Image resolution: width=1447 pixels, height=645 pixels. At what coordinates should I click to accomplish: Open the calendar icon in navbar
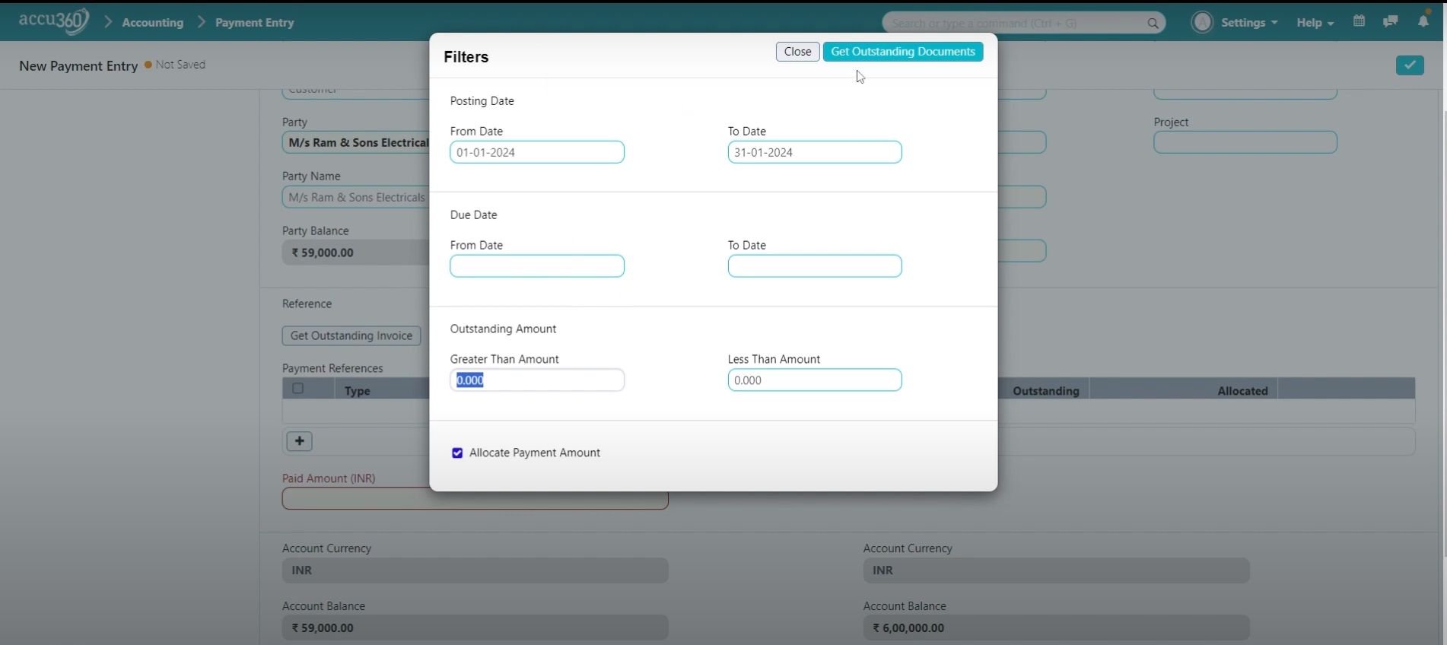(x=1359, y=21)
